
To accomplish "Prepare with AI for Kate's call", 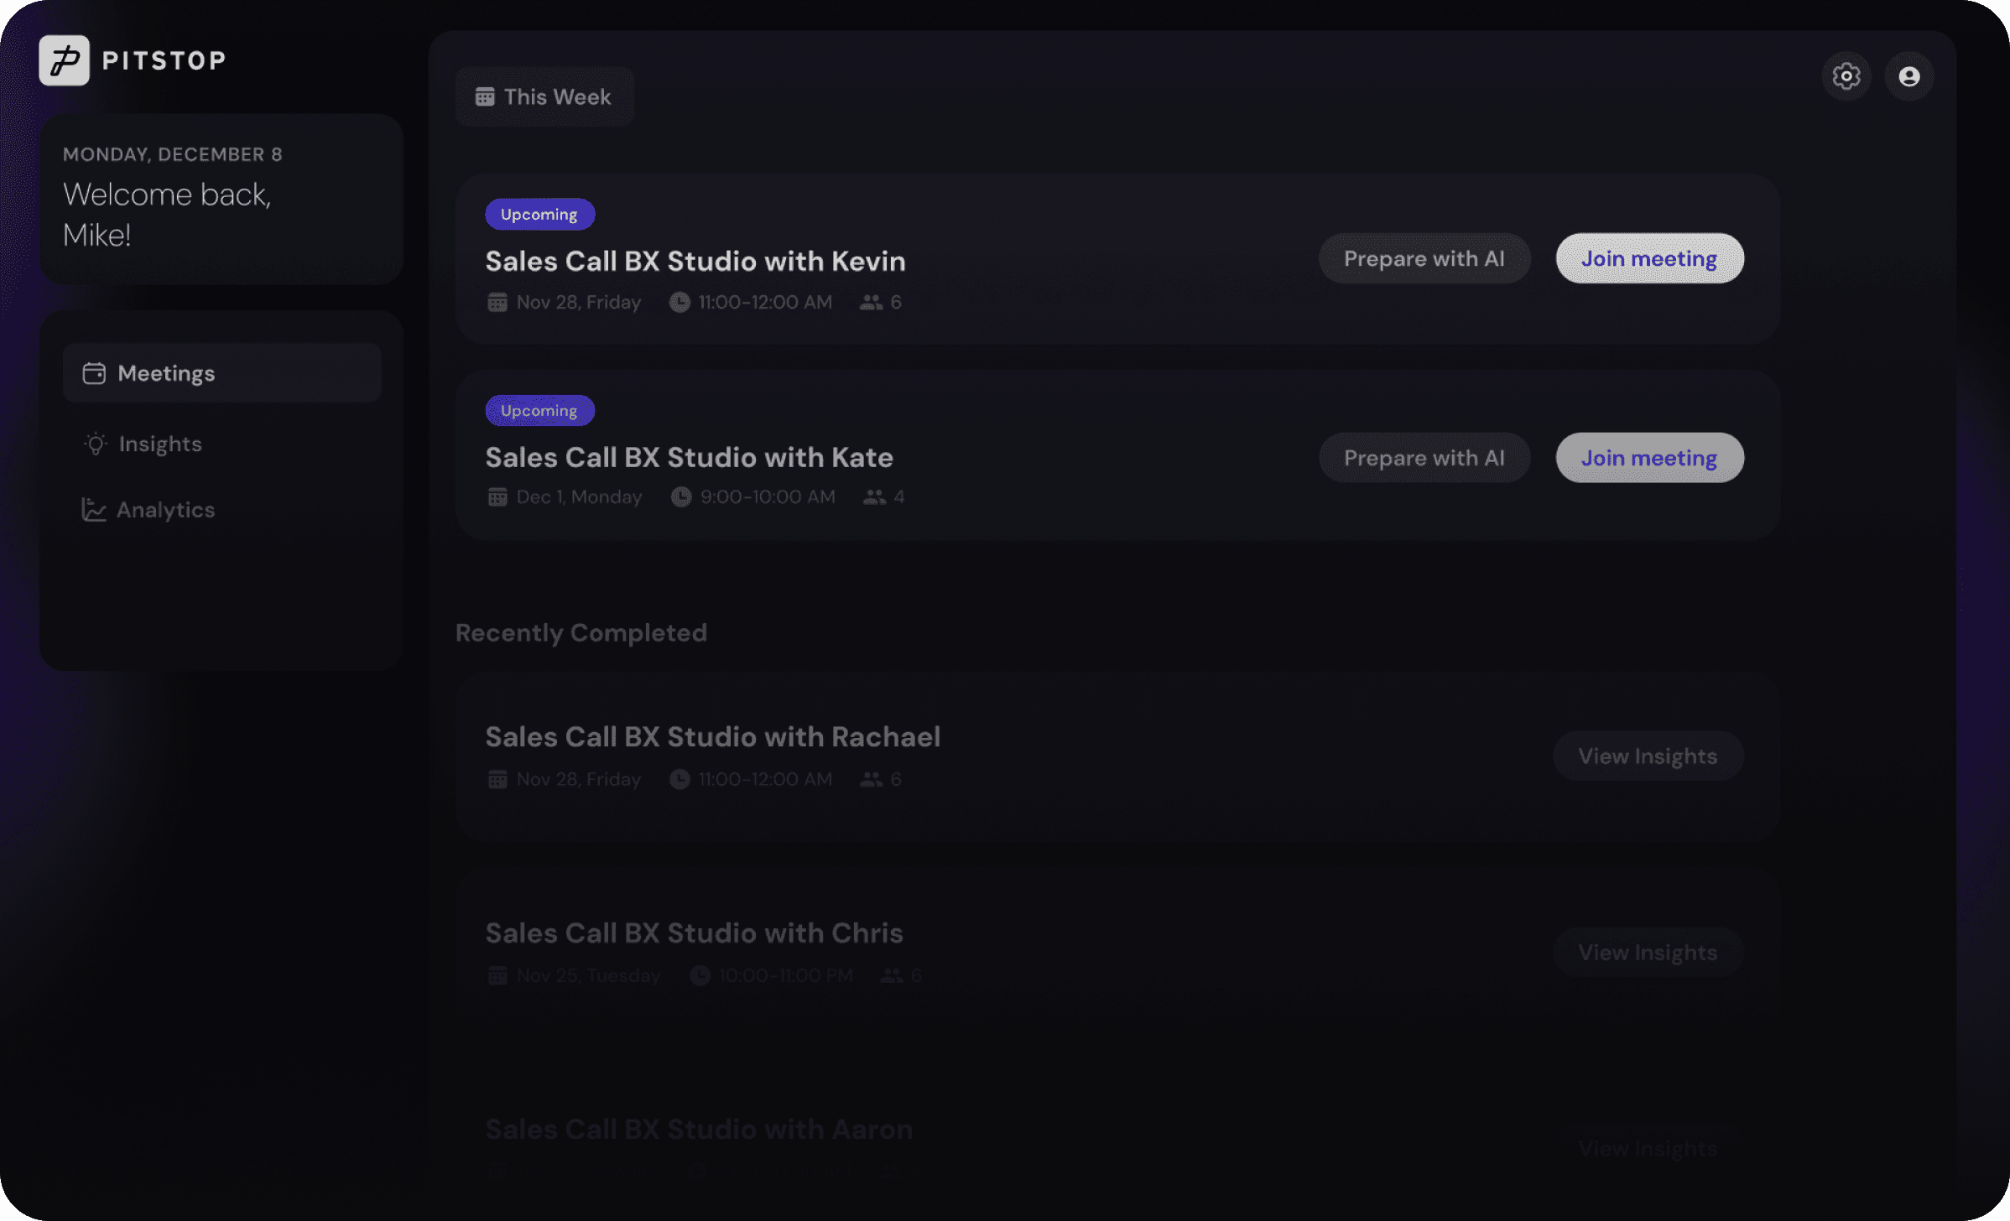I will pyautogui.click(x=1424, y=458).
